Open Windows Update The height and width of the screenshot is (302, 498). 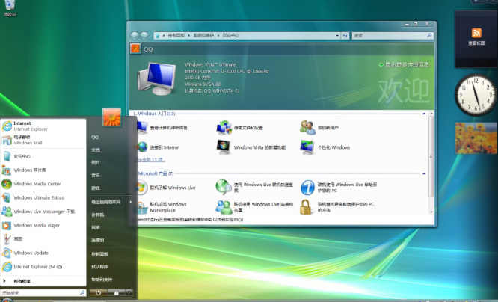coord(43,253)
